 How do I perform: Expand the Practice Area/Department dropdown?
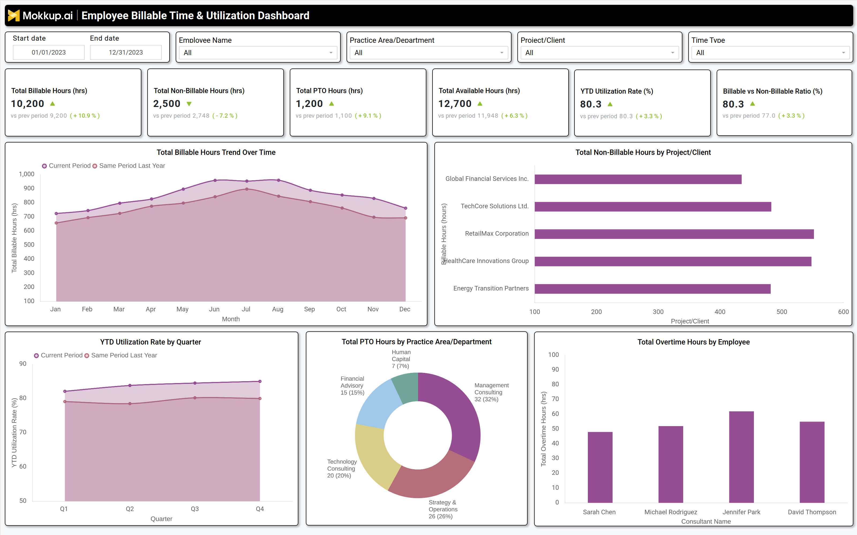[x=428, y=53]
